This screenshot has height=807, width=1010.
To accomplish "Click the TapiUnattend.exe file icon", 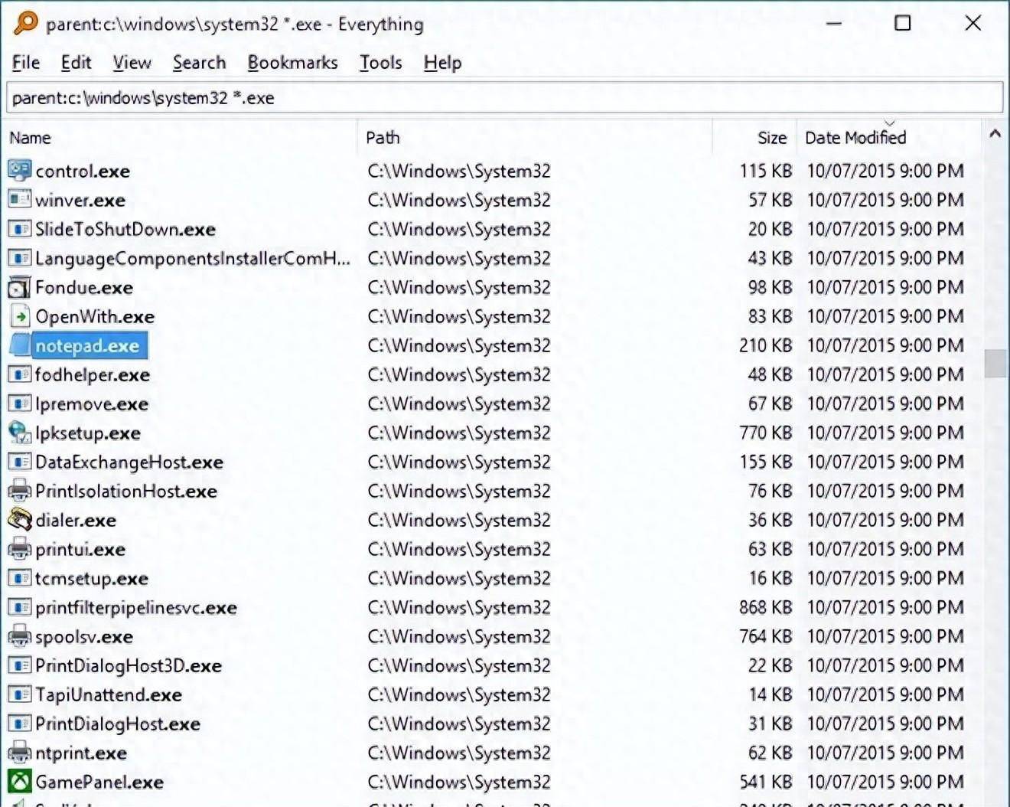I will point(19,694).
